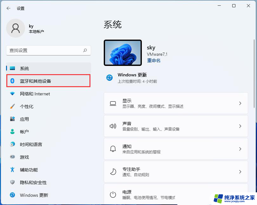Click the 应用 apps icon

click(x=12, y=119)
